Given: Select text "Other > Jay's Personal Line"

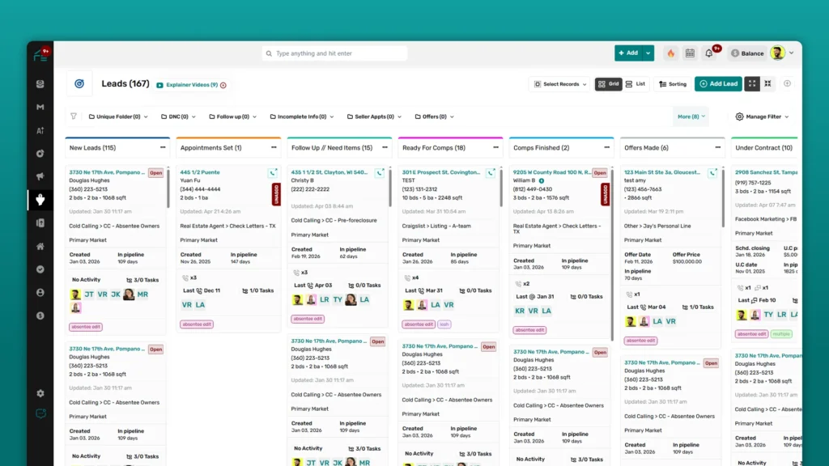Looking at the screenshot, I should tap(657, 226).
